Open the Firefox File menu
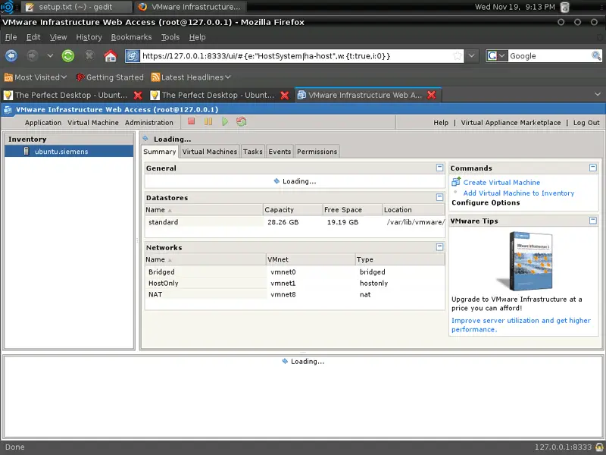Image resolution: width=606 pixels, height=455 pixels. [11, 37]
